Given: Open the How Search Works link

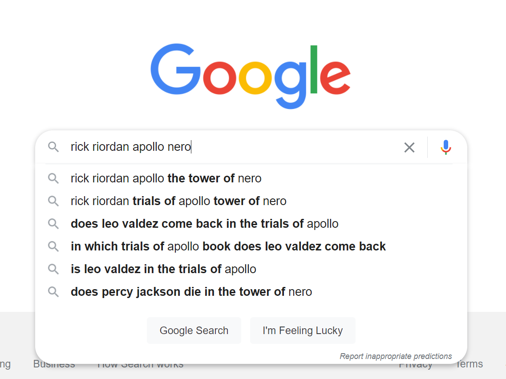Looking at the screenshot, I should click(x=140, y=363).
